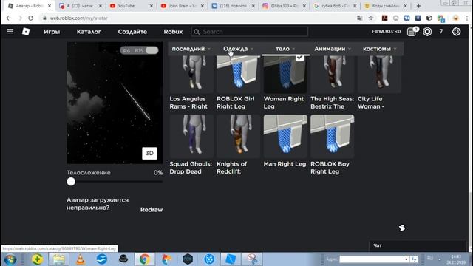Click the browser forward arrow
The height and width of the screenshot is (266, 473).
pyautogui.click(x=20, y=18)
